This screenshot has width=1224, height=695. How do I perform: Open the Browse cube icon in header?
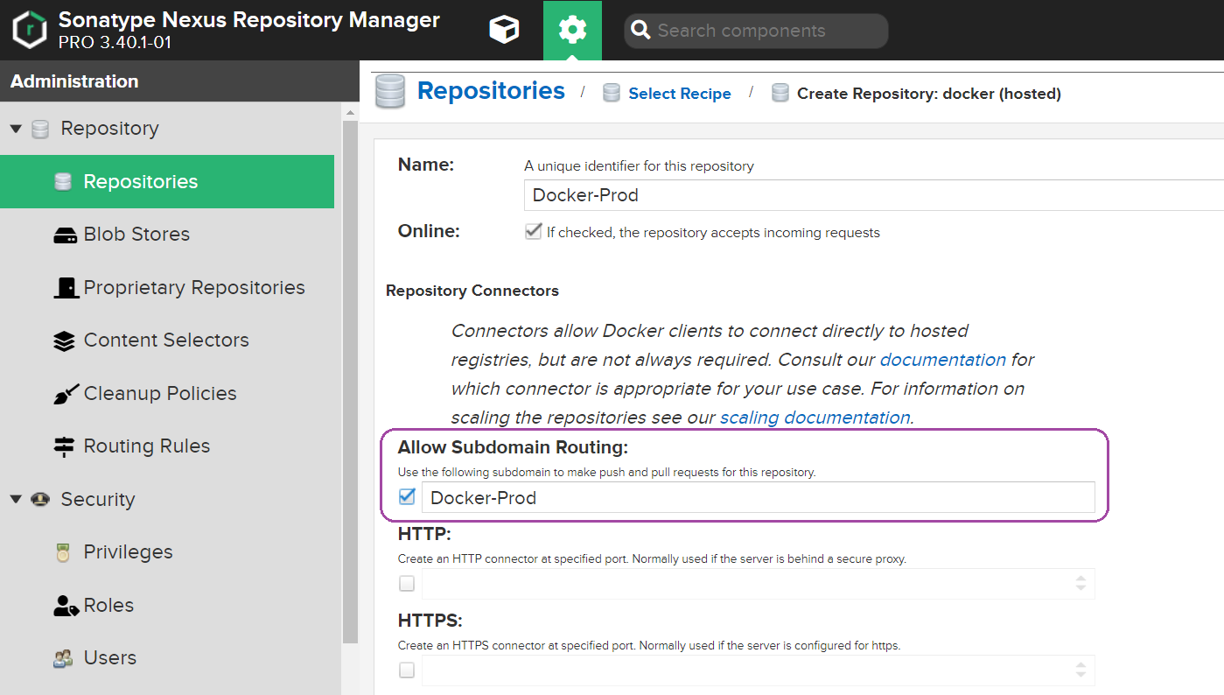(x=504, y=31)
